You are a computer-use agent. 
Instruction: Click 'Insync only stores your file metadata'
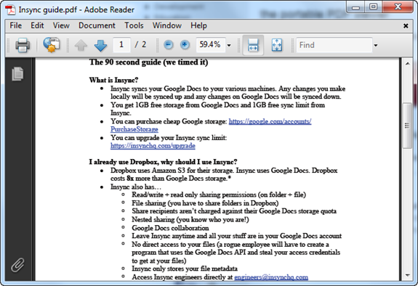pos(185,269)
